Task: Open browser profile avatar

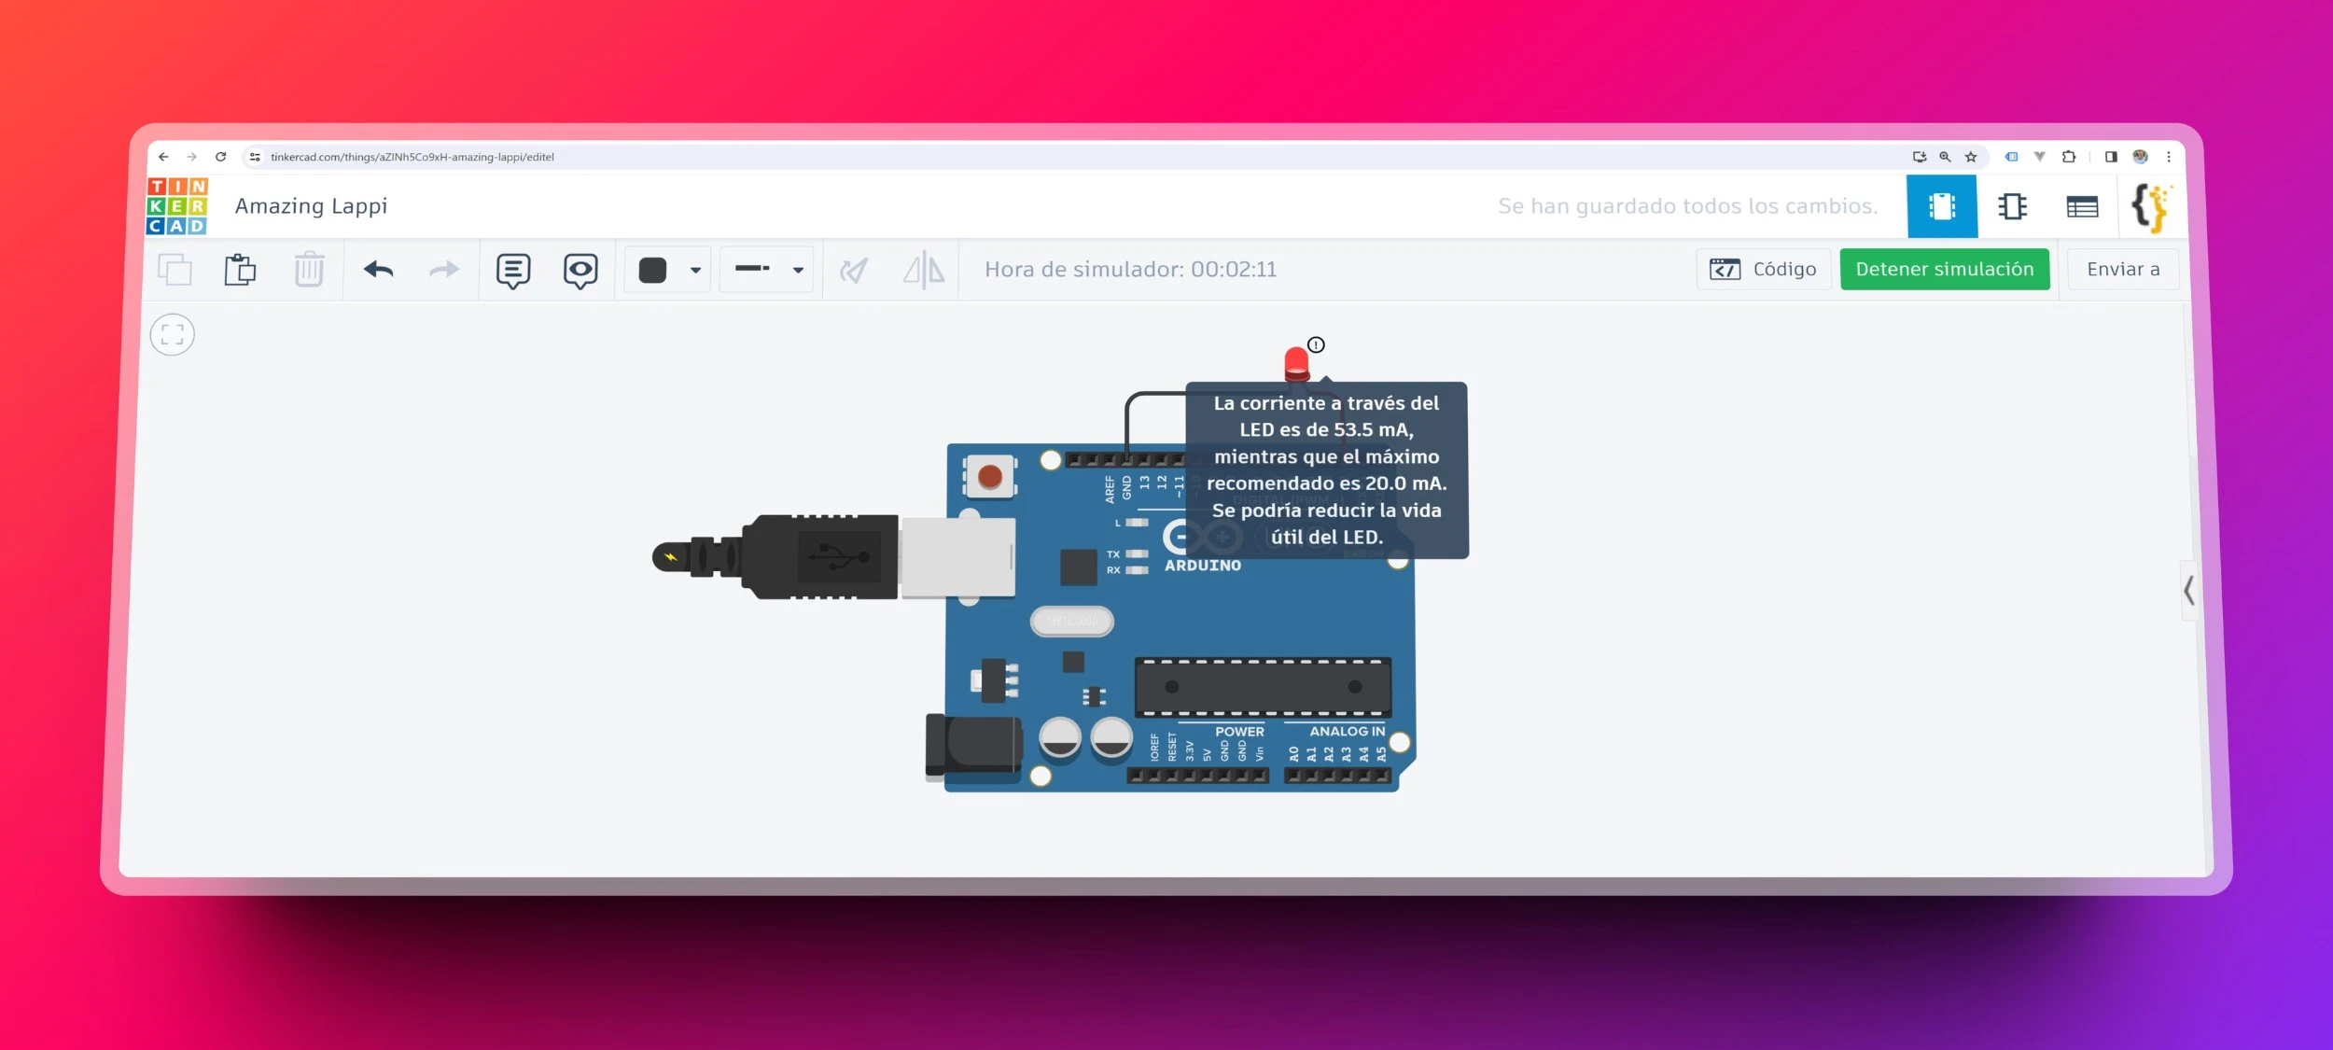Action: click(2141, 157)
